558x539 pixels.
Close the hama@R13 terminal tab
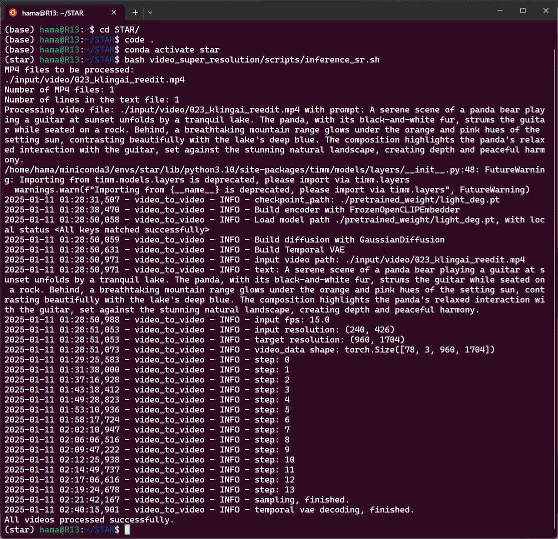coord(114,12)
